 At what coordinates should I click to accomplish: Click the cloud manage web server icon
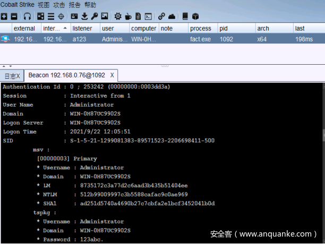click(172, 16)
